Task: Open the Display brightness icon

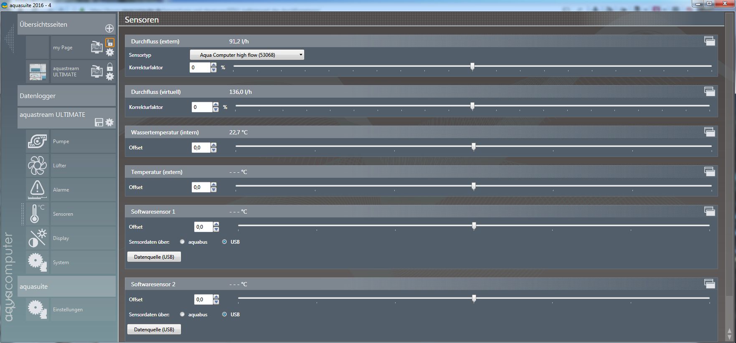Action: pos(38,238)
